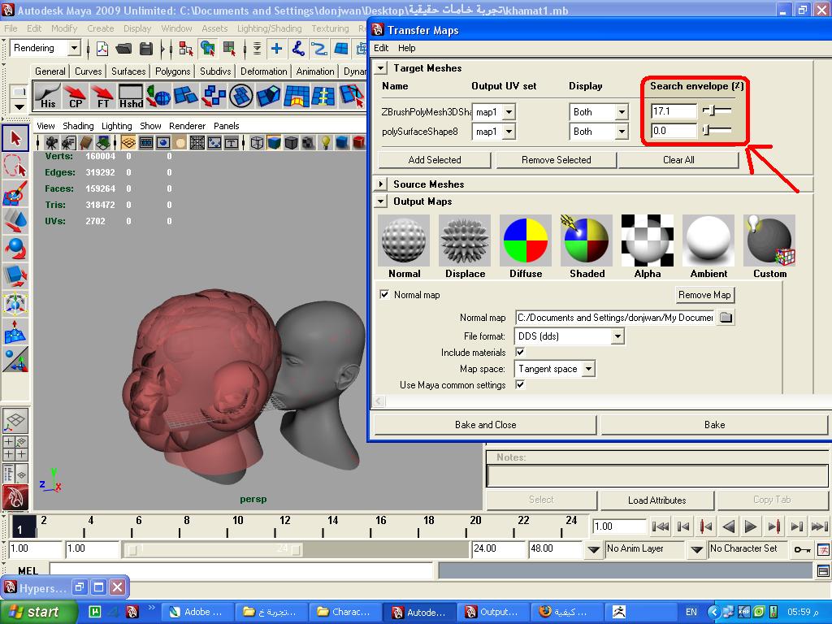832x624 pixels.
Task: Switch to Output taskbar item
Action: click(492, 612)
